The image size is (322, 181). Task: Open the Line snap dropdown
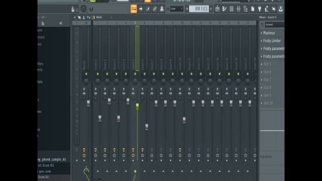click(x=177, y=9)
